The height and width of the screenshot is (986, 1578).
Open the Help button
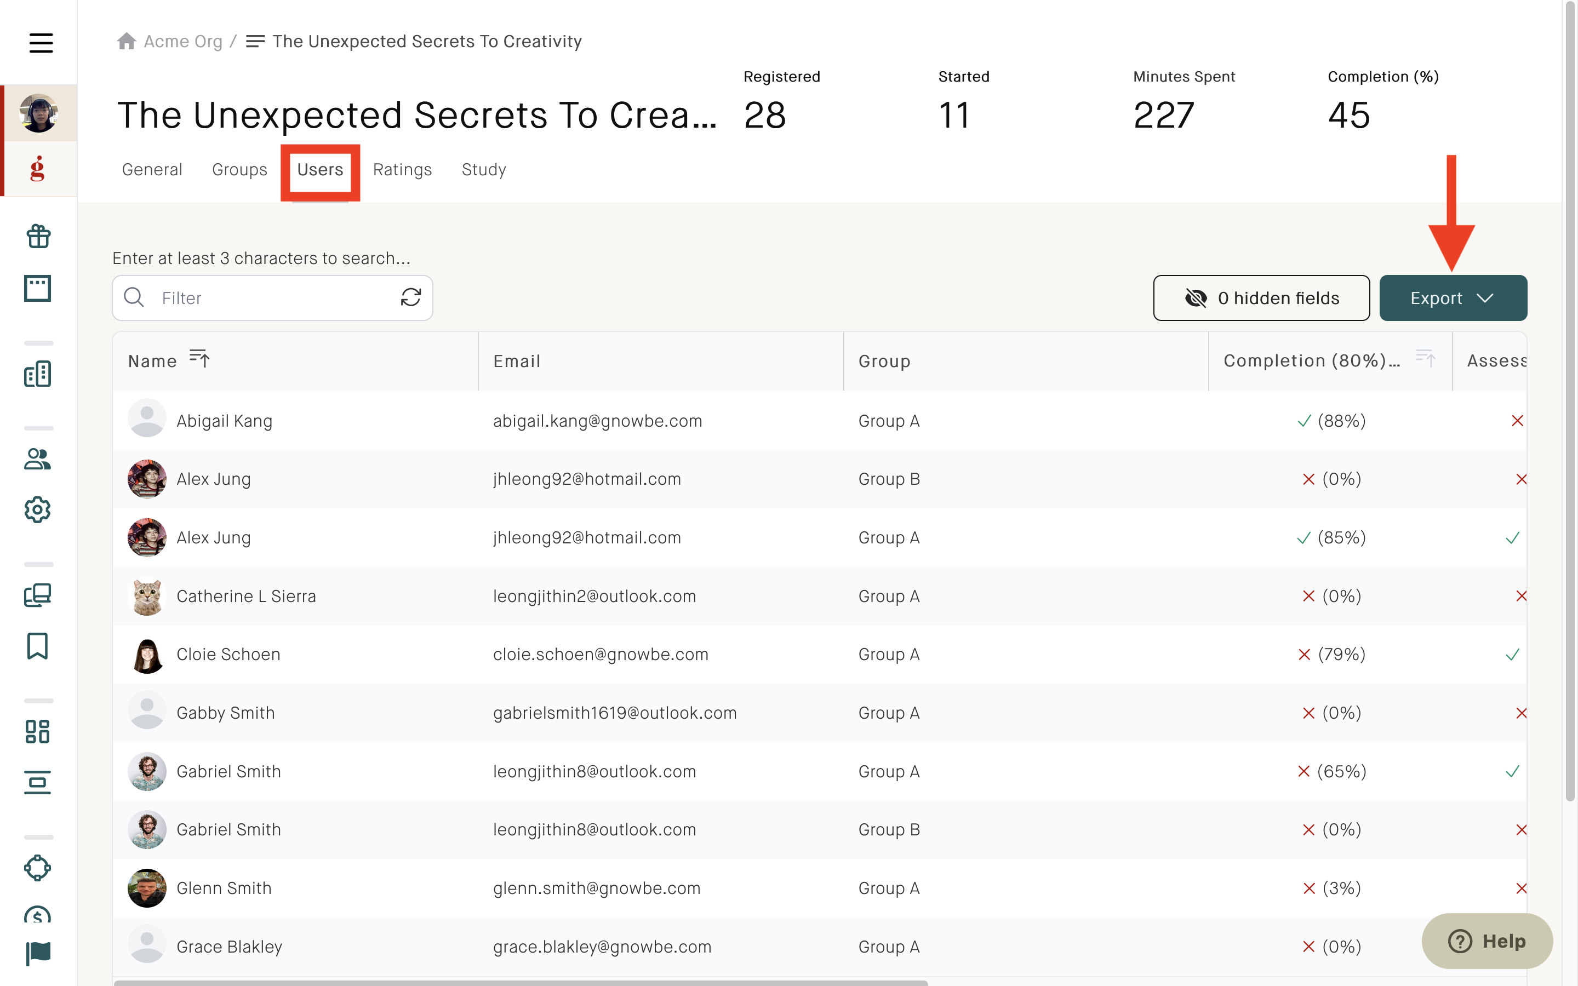[1486, 941]
